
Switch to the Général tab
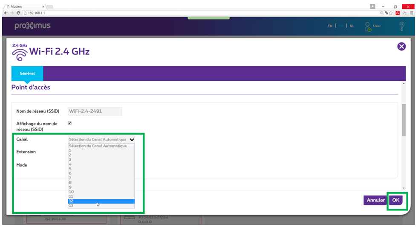(x=27, y=73)
